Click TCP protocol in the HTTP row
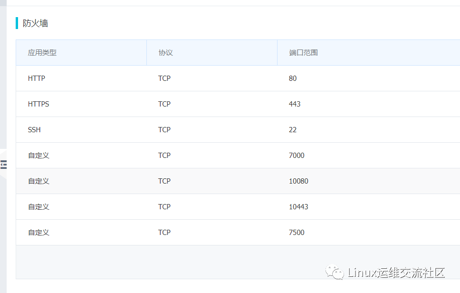The image size is (460, 293). 164,78
